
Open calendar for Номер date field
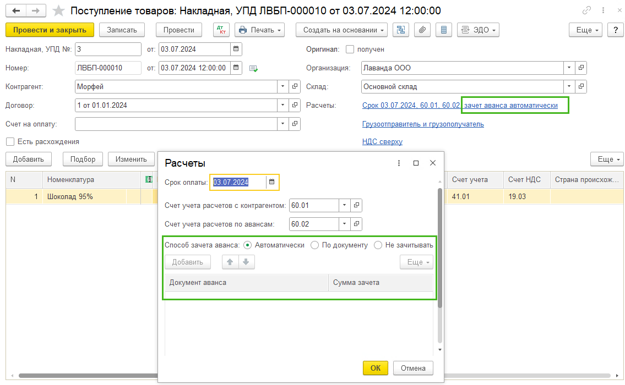click(236, 68)
